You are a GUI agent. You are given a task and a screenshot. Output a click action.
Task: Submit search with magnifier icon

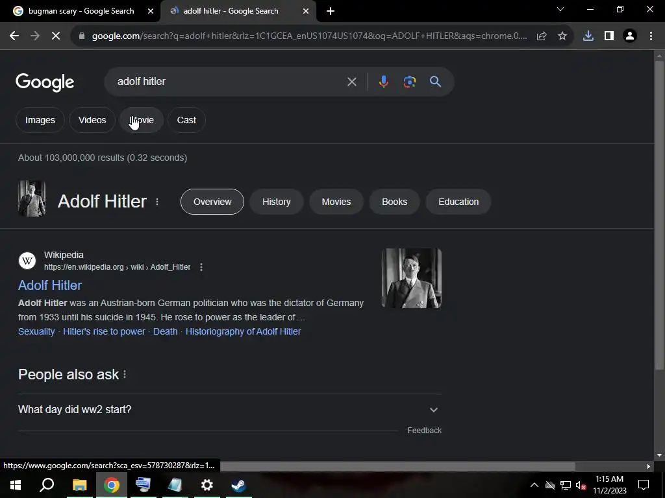(x=435, y=82)
